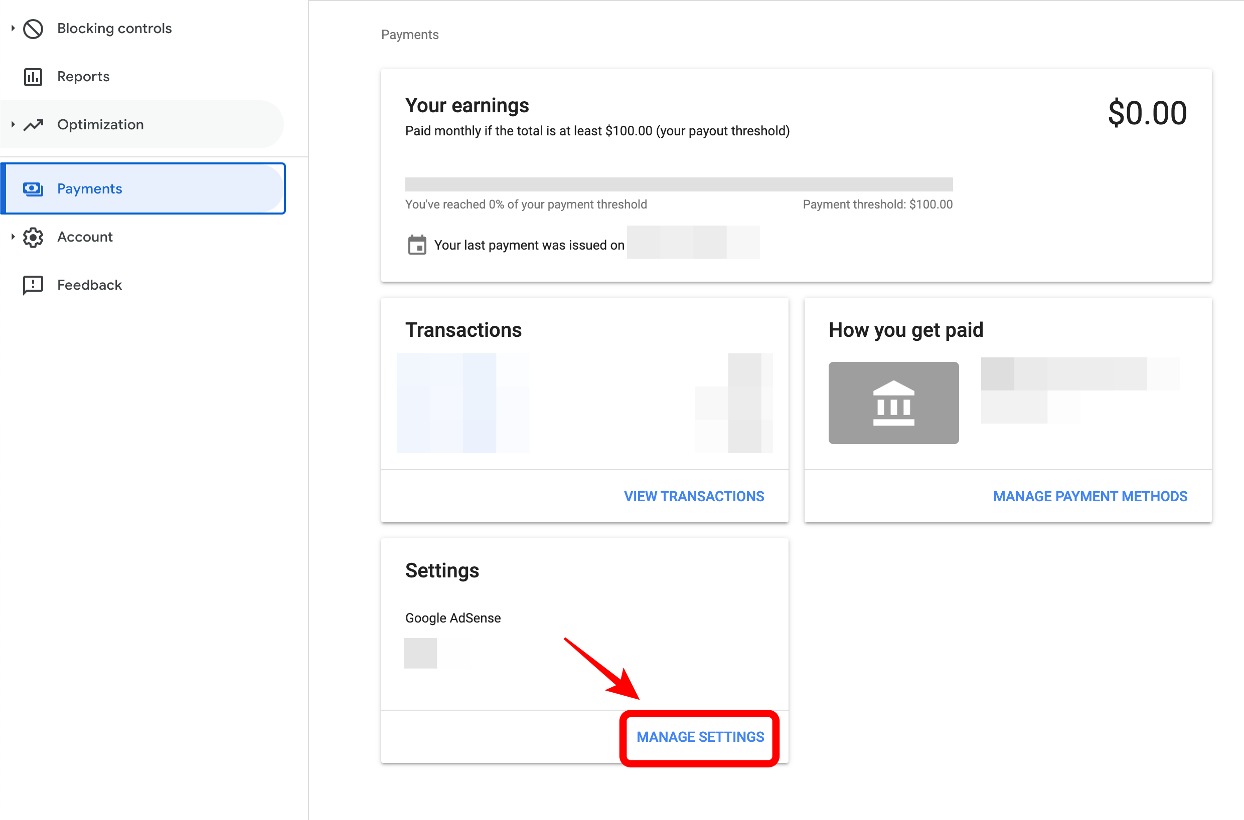Click MANAGE PAYMENT METHODS link

tap(1090, 496)
